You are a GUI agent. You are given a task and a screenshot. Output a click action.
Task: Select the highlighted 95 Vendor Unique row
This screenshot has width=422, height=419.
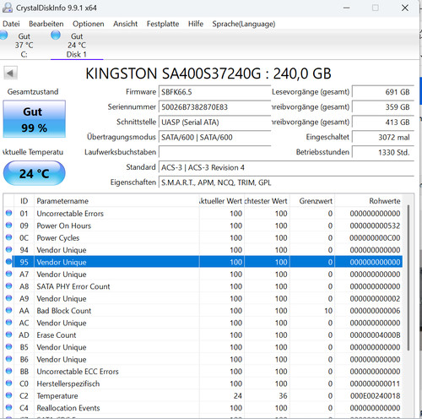pyautogui.click(x=203, y=262)
